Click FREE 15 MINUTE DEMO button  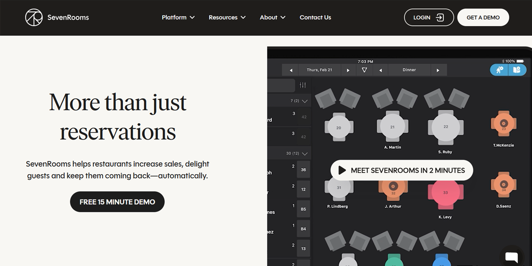point(117,202)
